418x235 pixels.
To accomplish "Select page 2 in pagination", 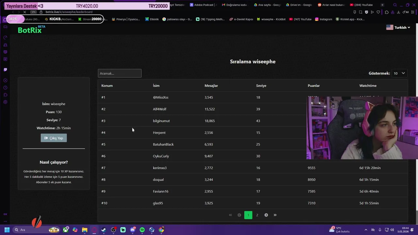I will pyautogui.click(x=257, y=215).
